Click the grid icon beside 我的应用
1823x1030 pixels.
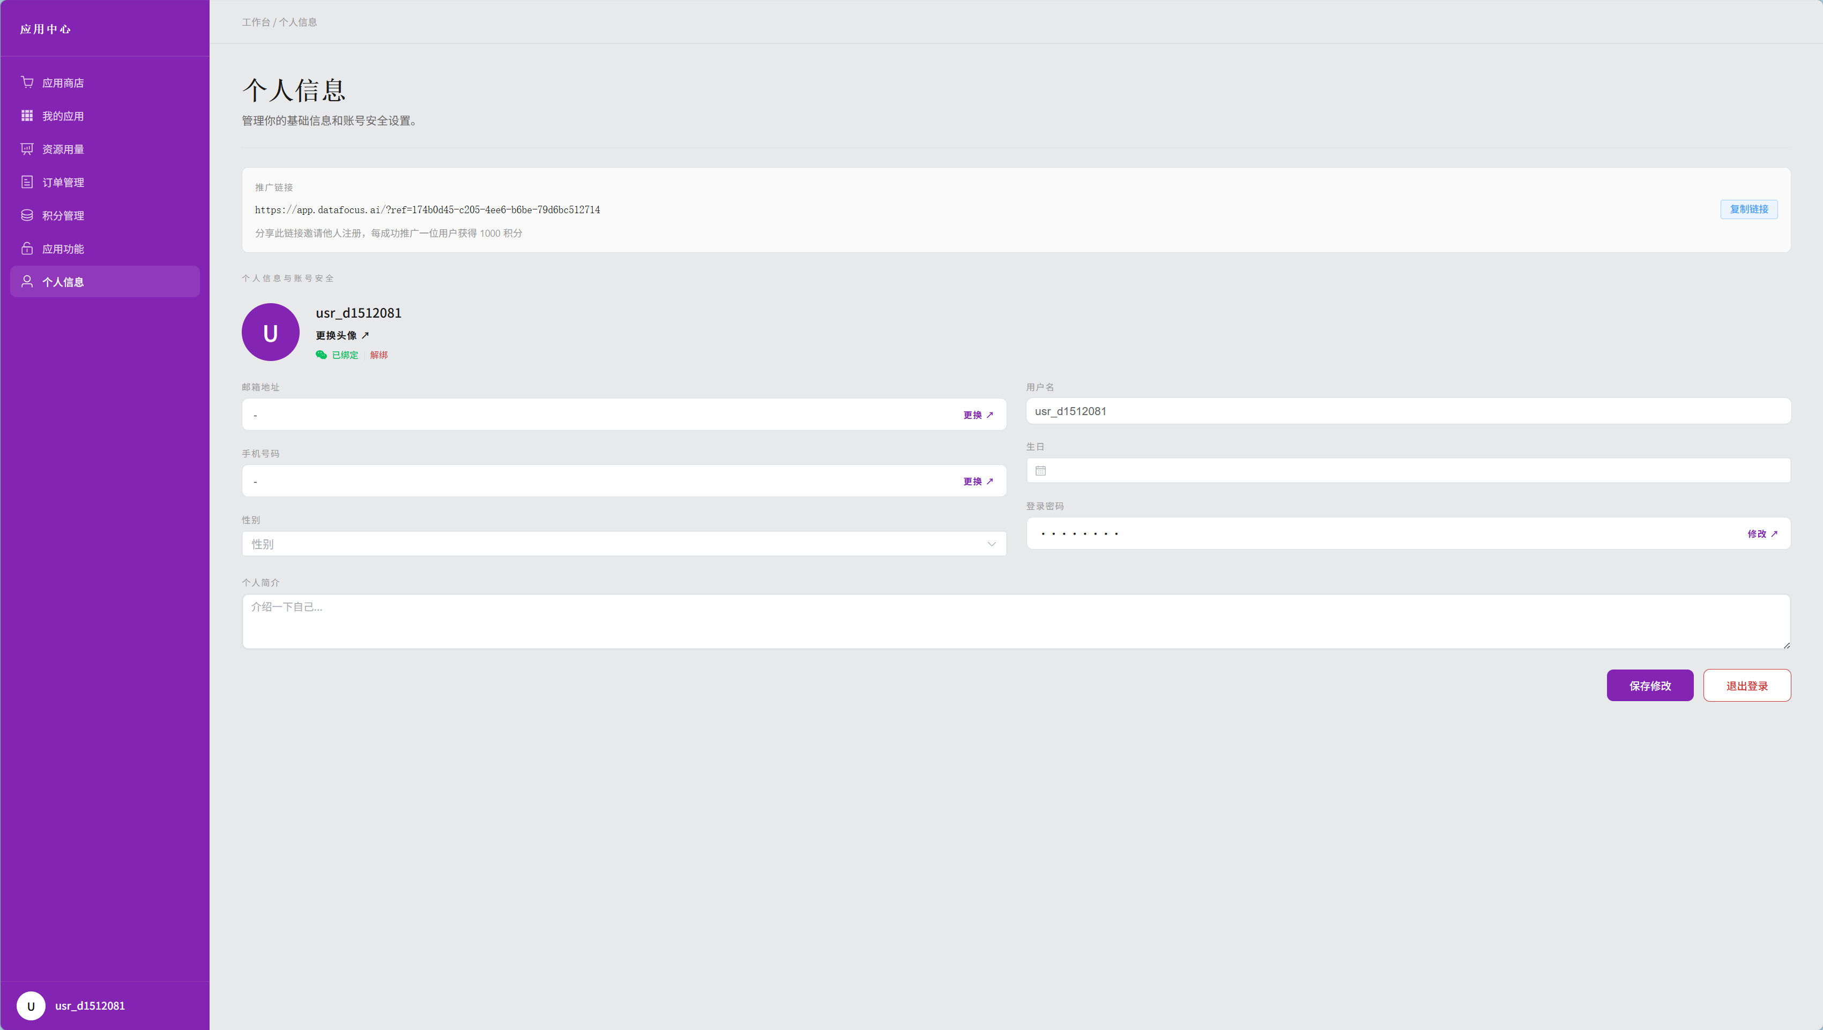coord(27,115)
